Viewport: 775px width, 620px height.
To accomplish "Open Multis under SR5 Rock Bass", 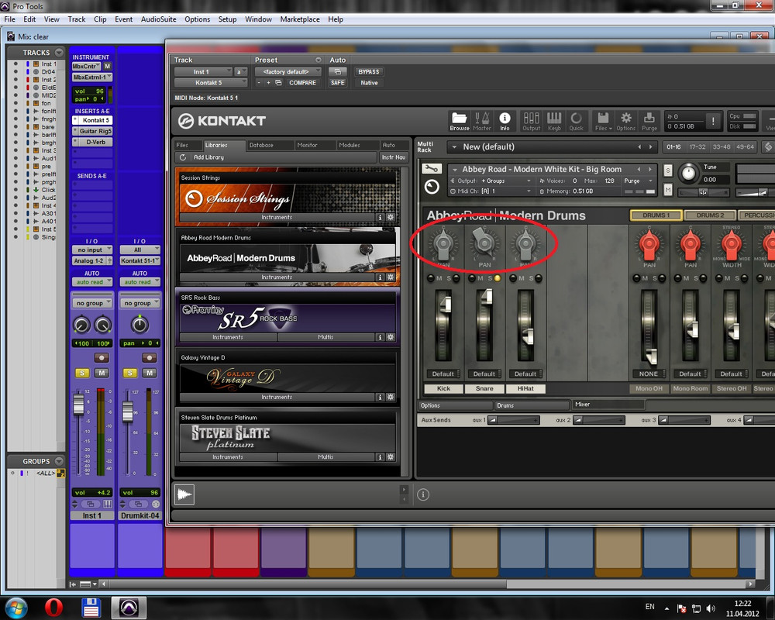I will click(325, 337).
